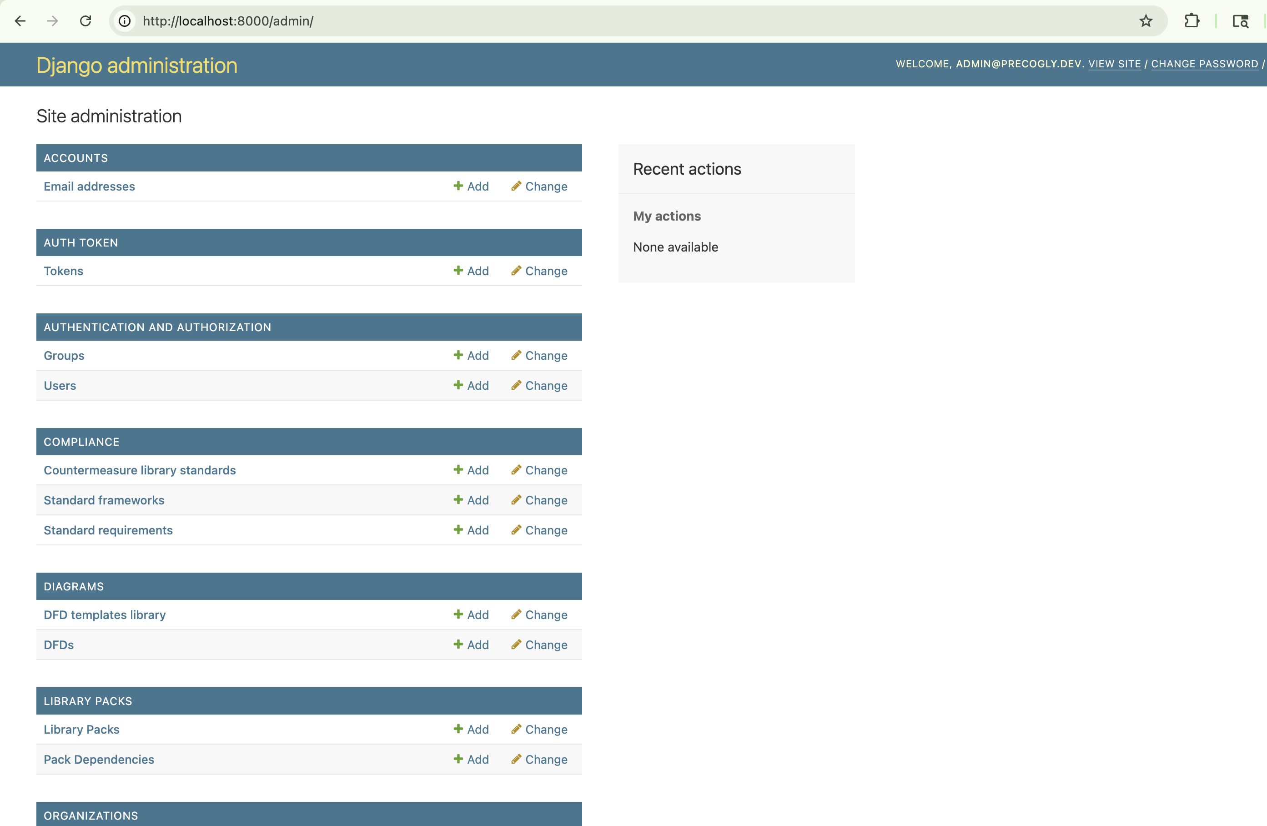Click the browser reload icon
Screen dimensions: 1267x826
pyautogui.click(x=85, y=21)
